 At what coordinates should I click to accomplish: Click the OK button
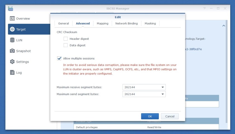(150, 116)
